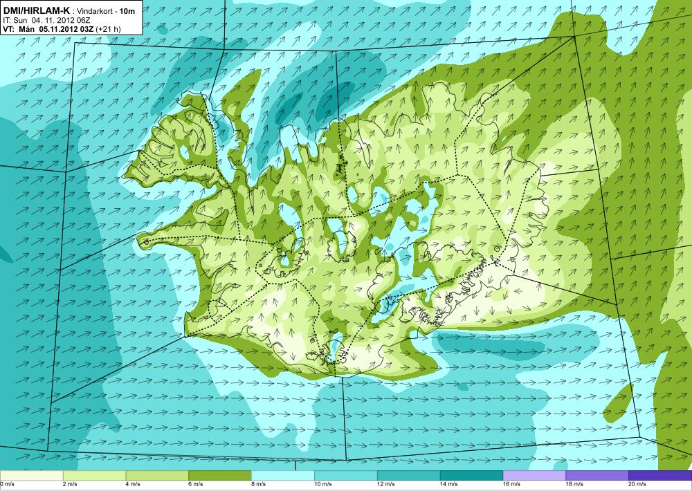The image size is (692, 491).
Task: Click the "Vindarkort - 10m" heading text
Action: (x=107, y=11)
